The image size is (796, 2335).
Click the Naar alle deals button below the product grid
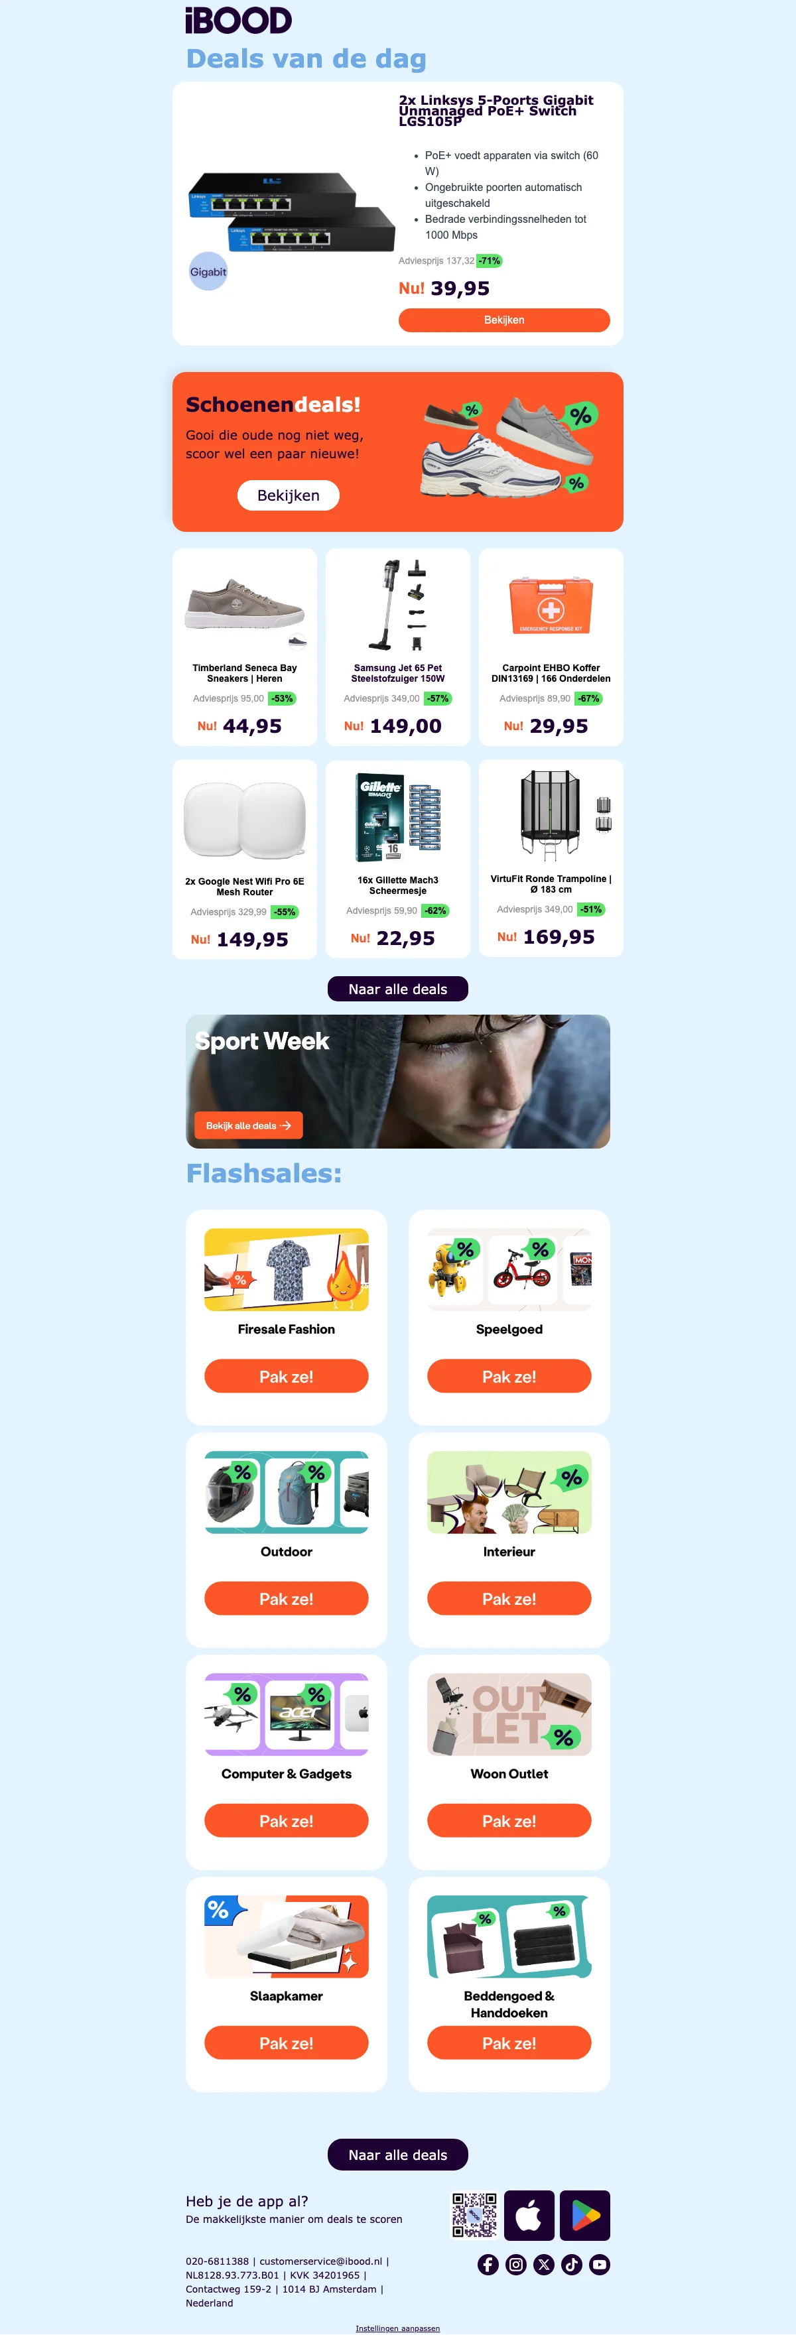[x=398, y=989]
